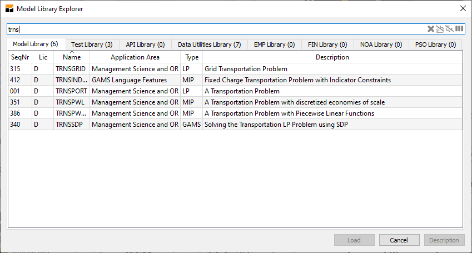Sort by the Application Area column header
472x253 pixels.
135,57
